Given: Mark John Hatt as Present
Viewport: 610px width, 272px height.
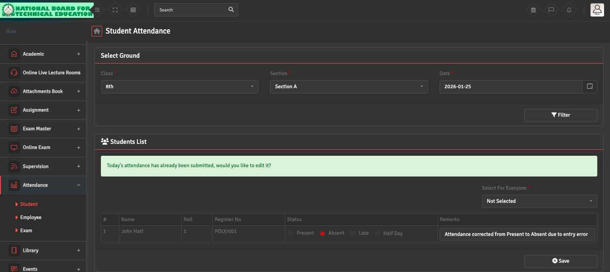Looking at the screenshot, I should click(290, 233).
